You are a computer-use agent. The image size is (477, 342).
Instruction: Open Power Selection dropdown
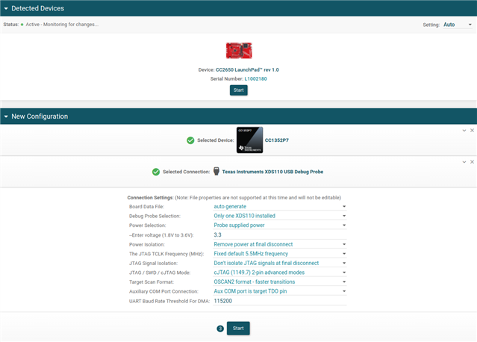pyautogui.click(x=280, y=226)
